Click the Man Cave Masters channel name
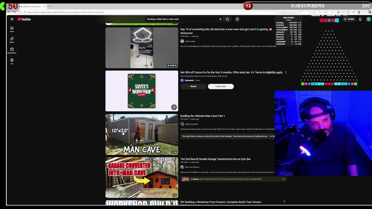This screenshot has width=372, height=209. coord(192,167)
